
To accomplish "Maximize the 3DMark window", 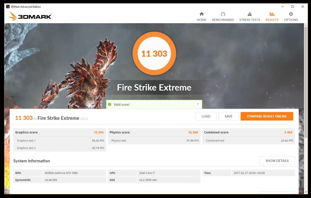I will [293, 7].
